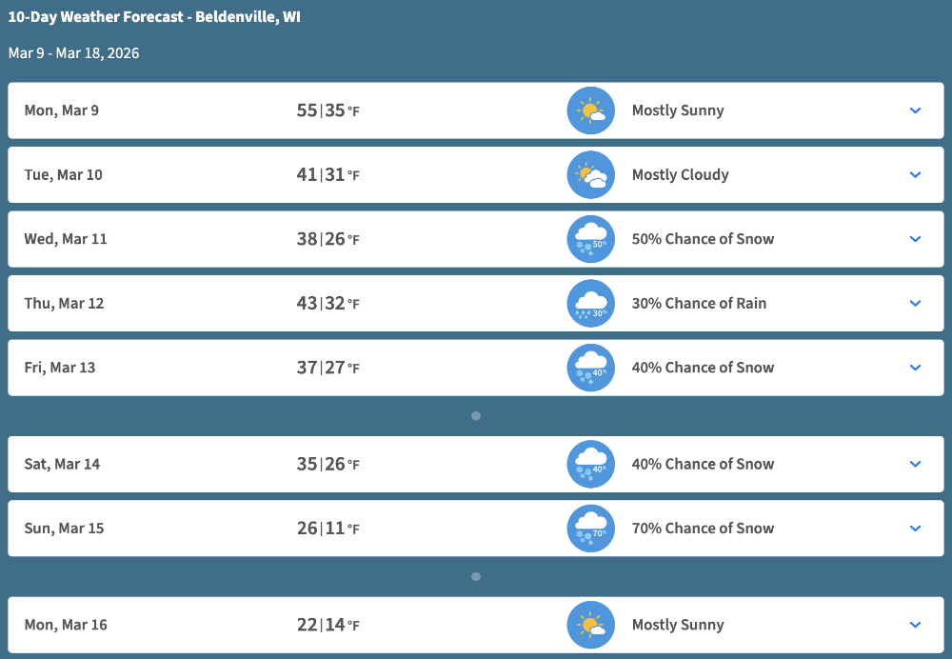Open Wed, Mar 11 details chevron
The image size is (952, 659).
915,239
